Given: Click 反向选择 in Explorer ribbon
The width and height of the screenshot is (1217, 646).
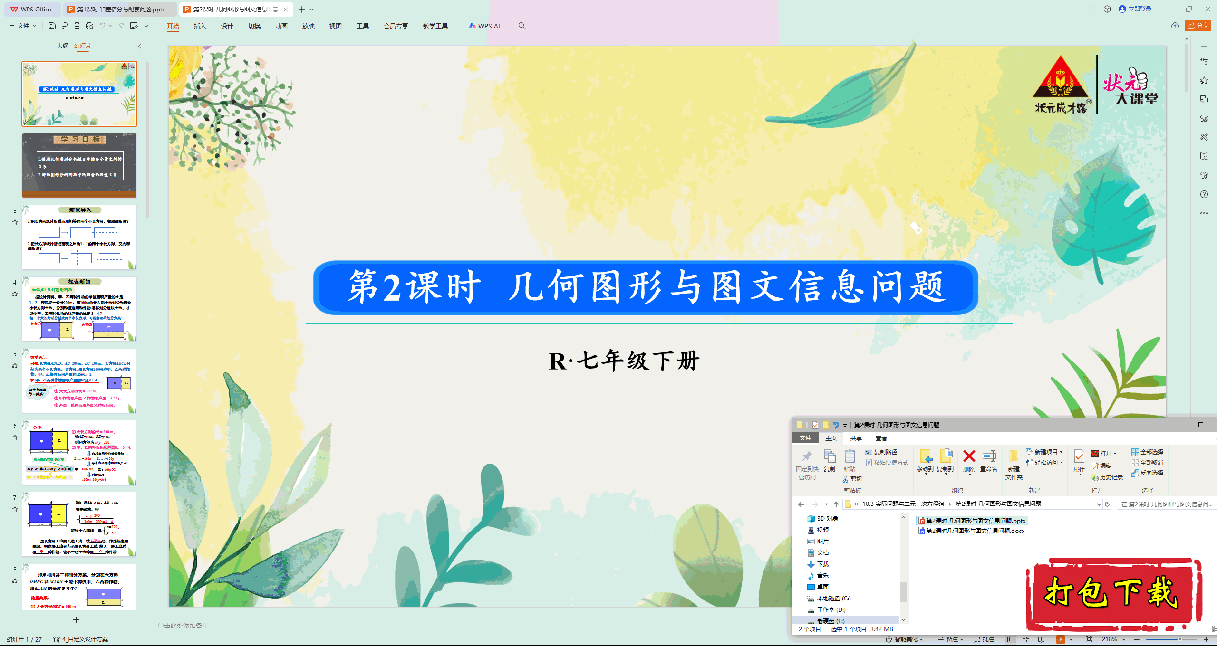Looking at the screenshot, I should [x=1147, y=473].
